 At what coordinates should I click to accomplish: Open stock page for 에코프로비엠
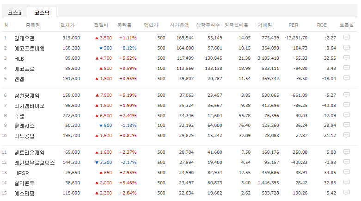click(29, 48)
